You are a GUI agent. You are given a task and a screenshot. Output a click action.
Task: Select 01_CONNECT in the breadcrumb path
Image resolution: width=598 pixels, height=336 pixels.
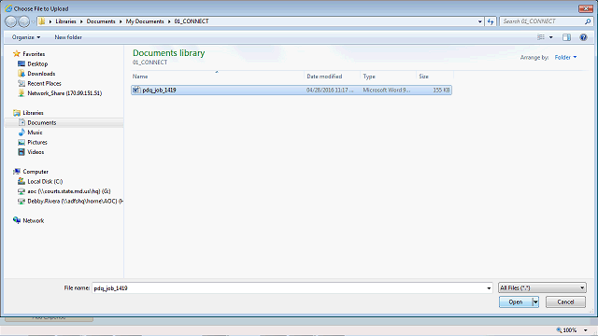(x=192, y=21)
